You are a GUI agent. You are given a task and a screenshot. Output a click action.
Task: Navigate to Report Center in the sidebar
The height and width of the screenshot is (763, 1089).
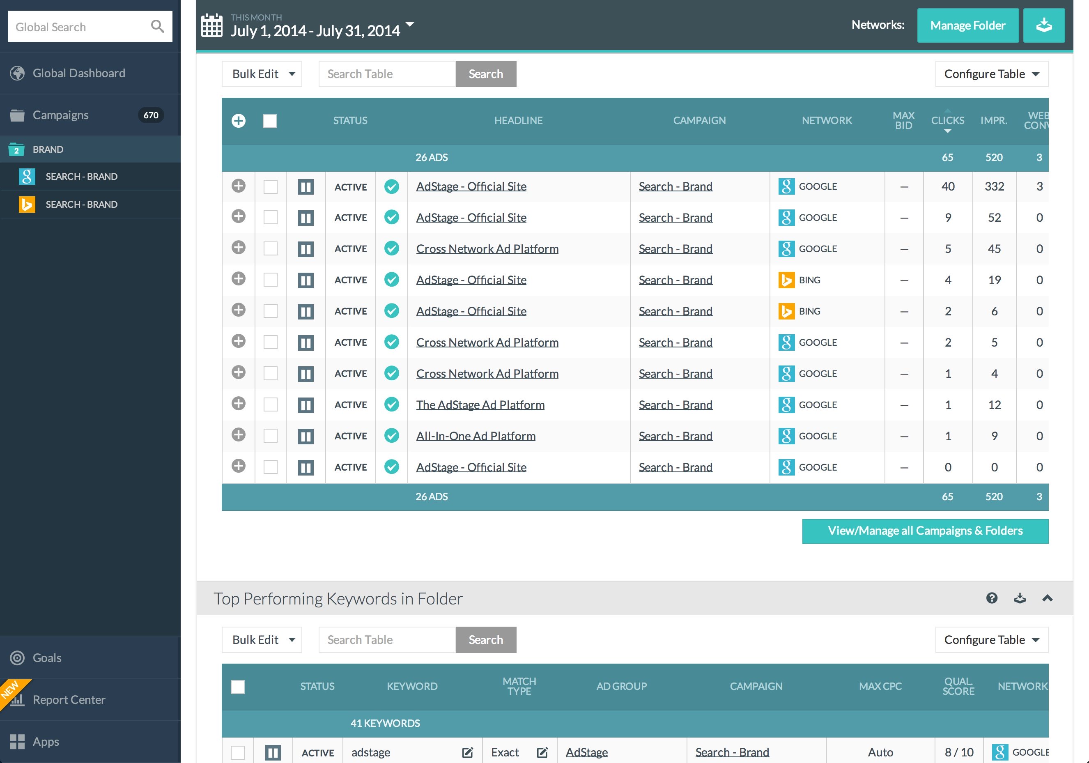69,699
